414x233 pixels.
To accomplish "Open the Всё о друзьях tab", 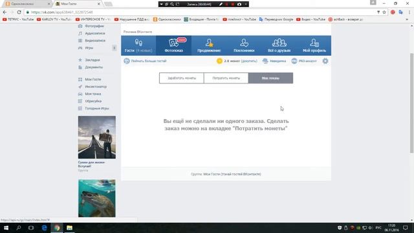I will tap(279, 45).
